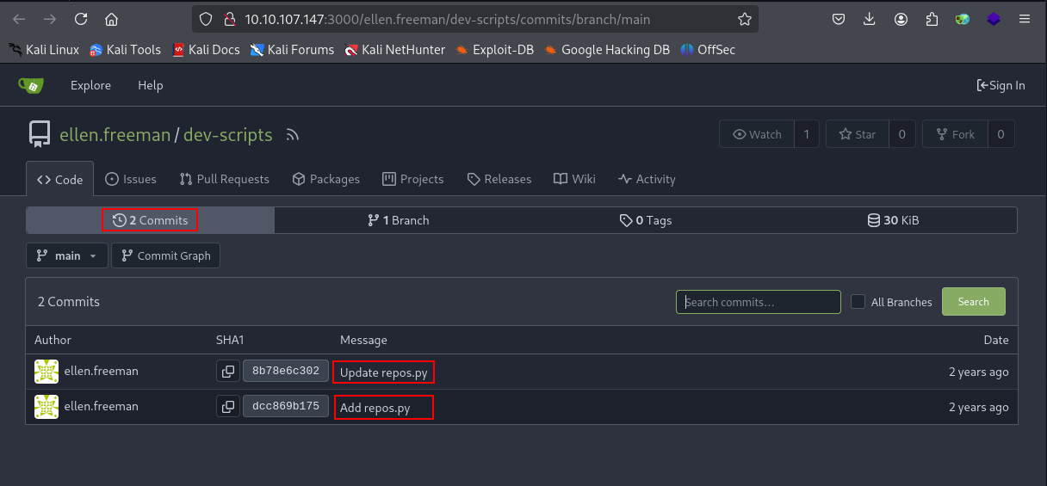This screenshot has height=486, width=1047.
Task: Open the Commit Graph button
Action: (165, 255)
